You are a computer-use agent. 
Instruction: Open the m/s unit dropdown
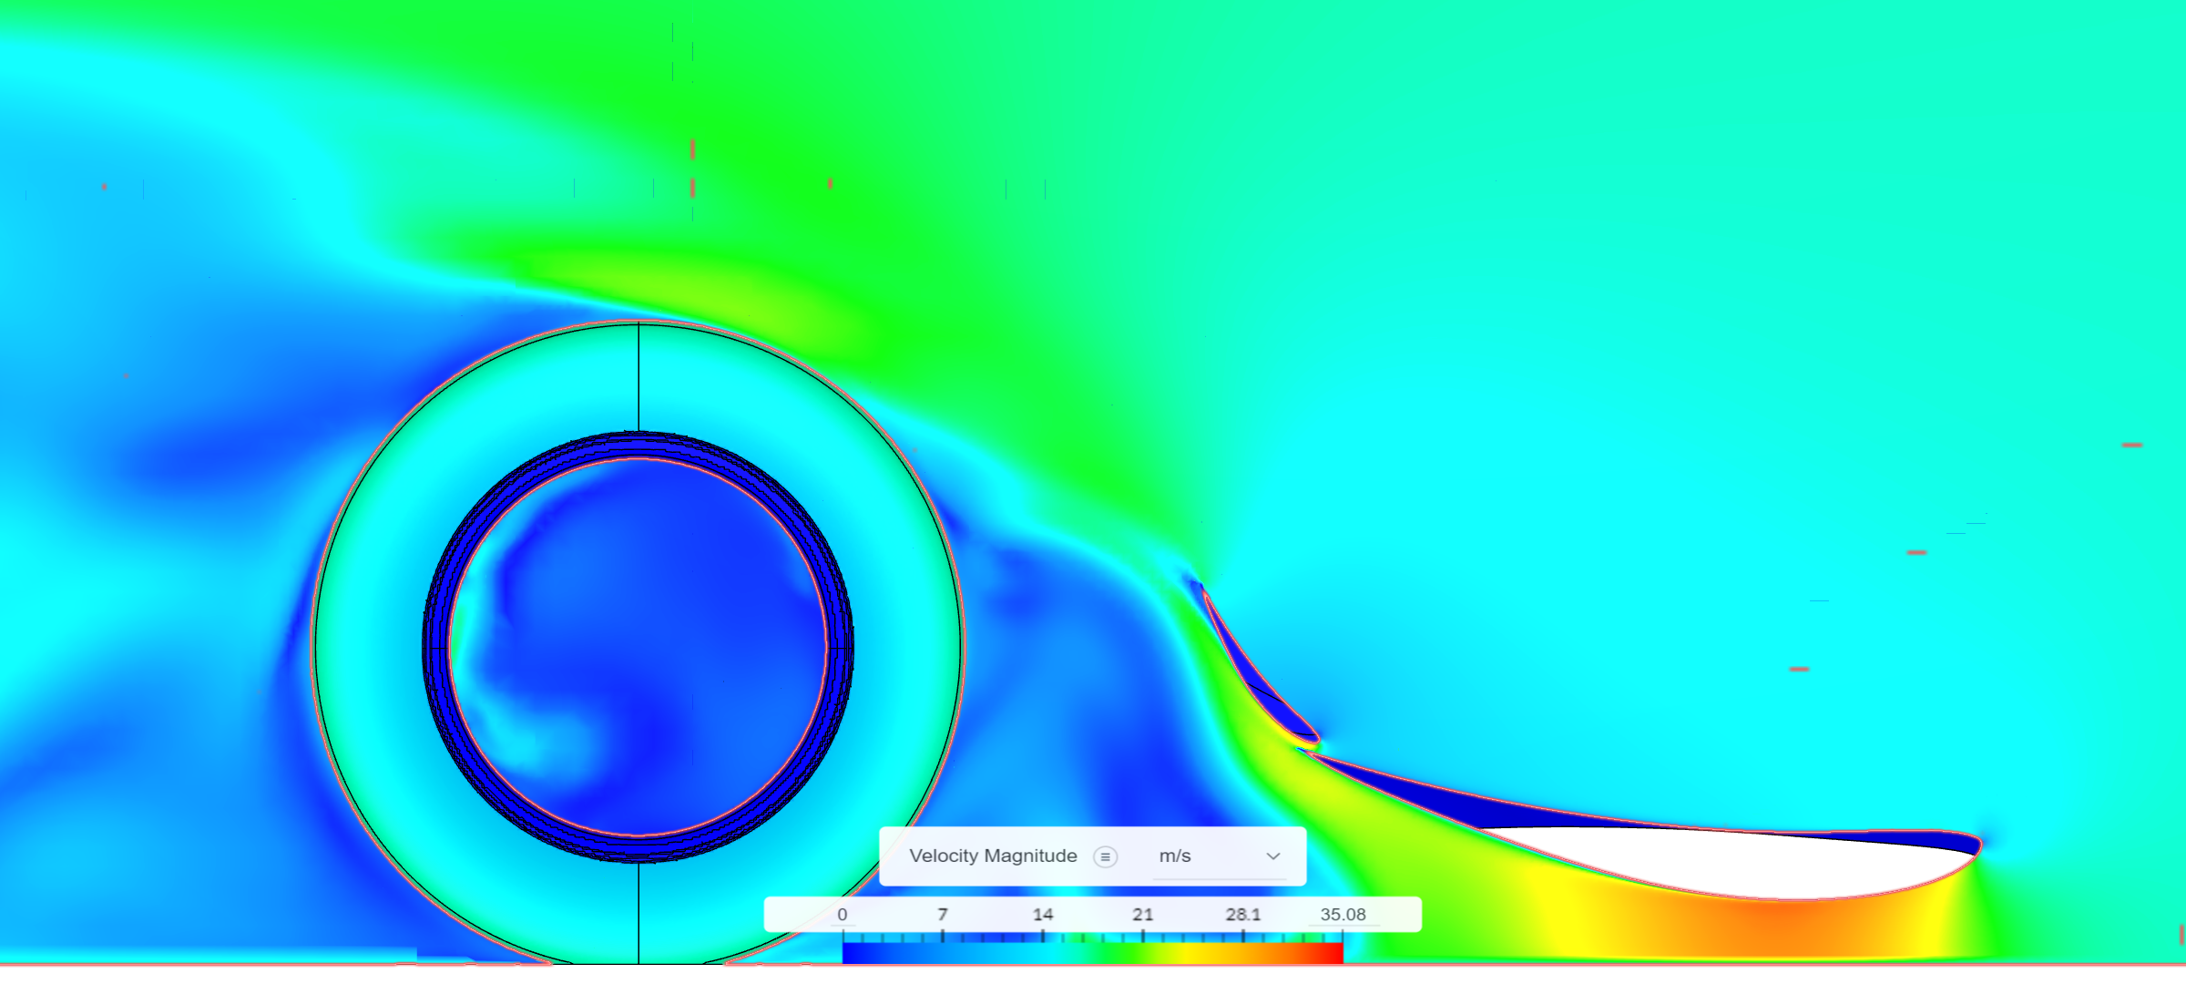(1220, 856)
